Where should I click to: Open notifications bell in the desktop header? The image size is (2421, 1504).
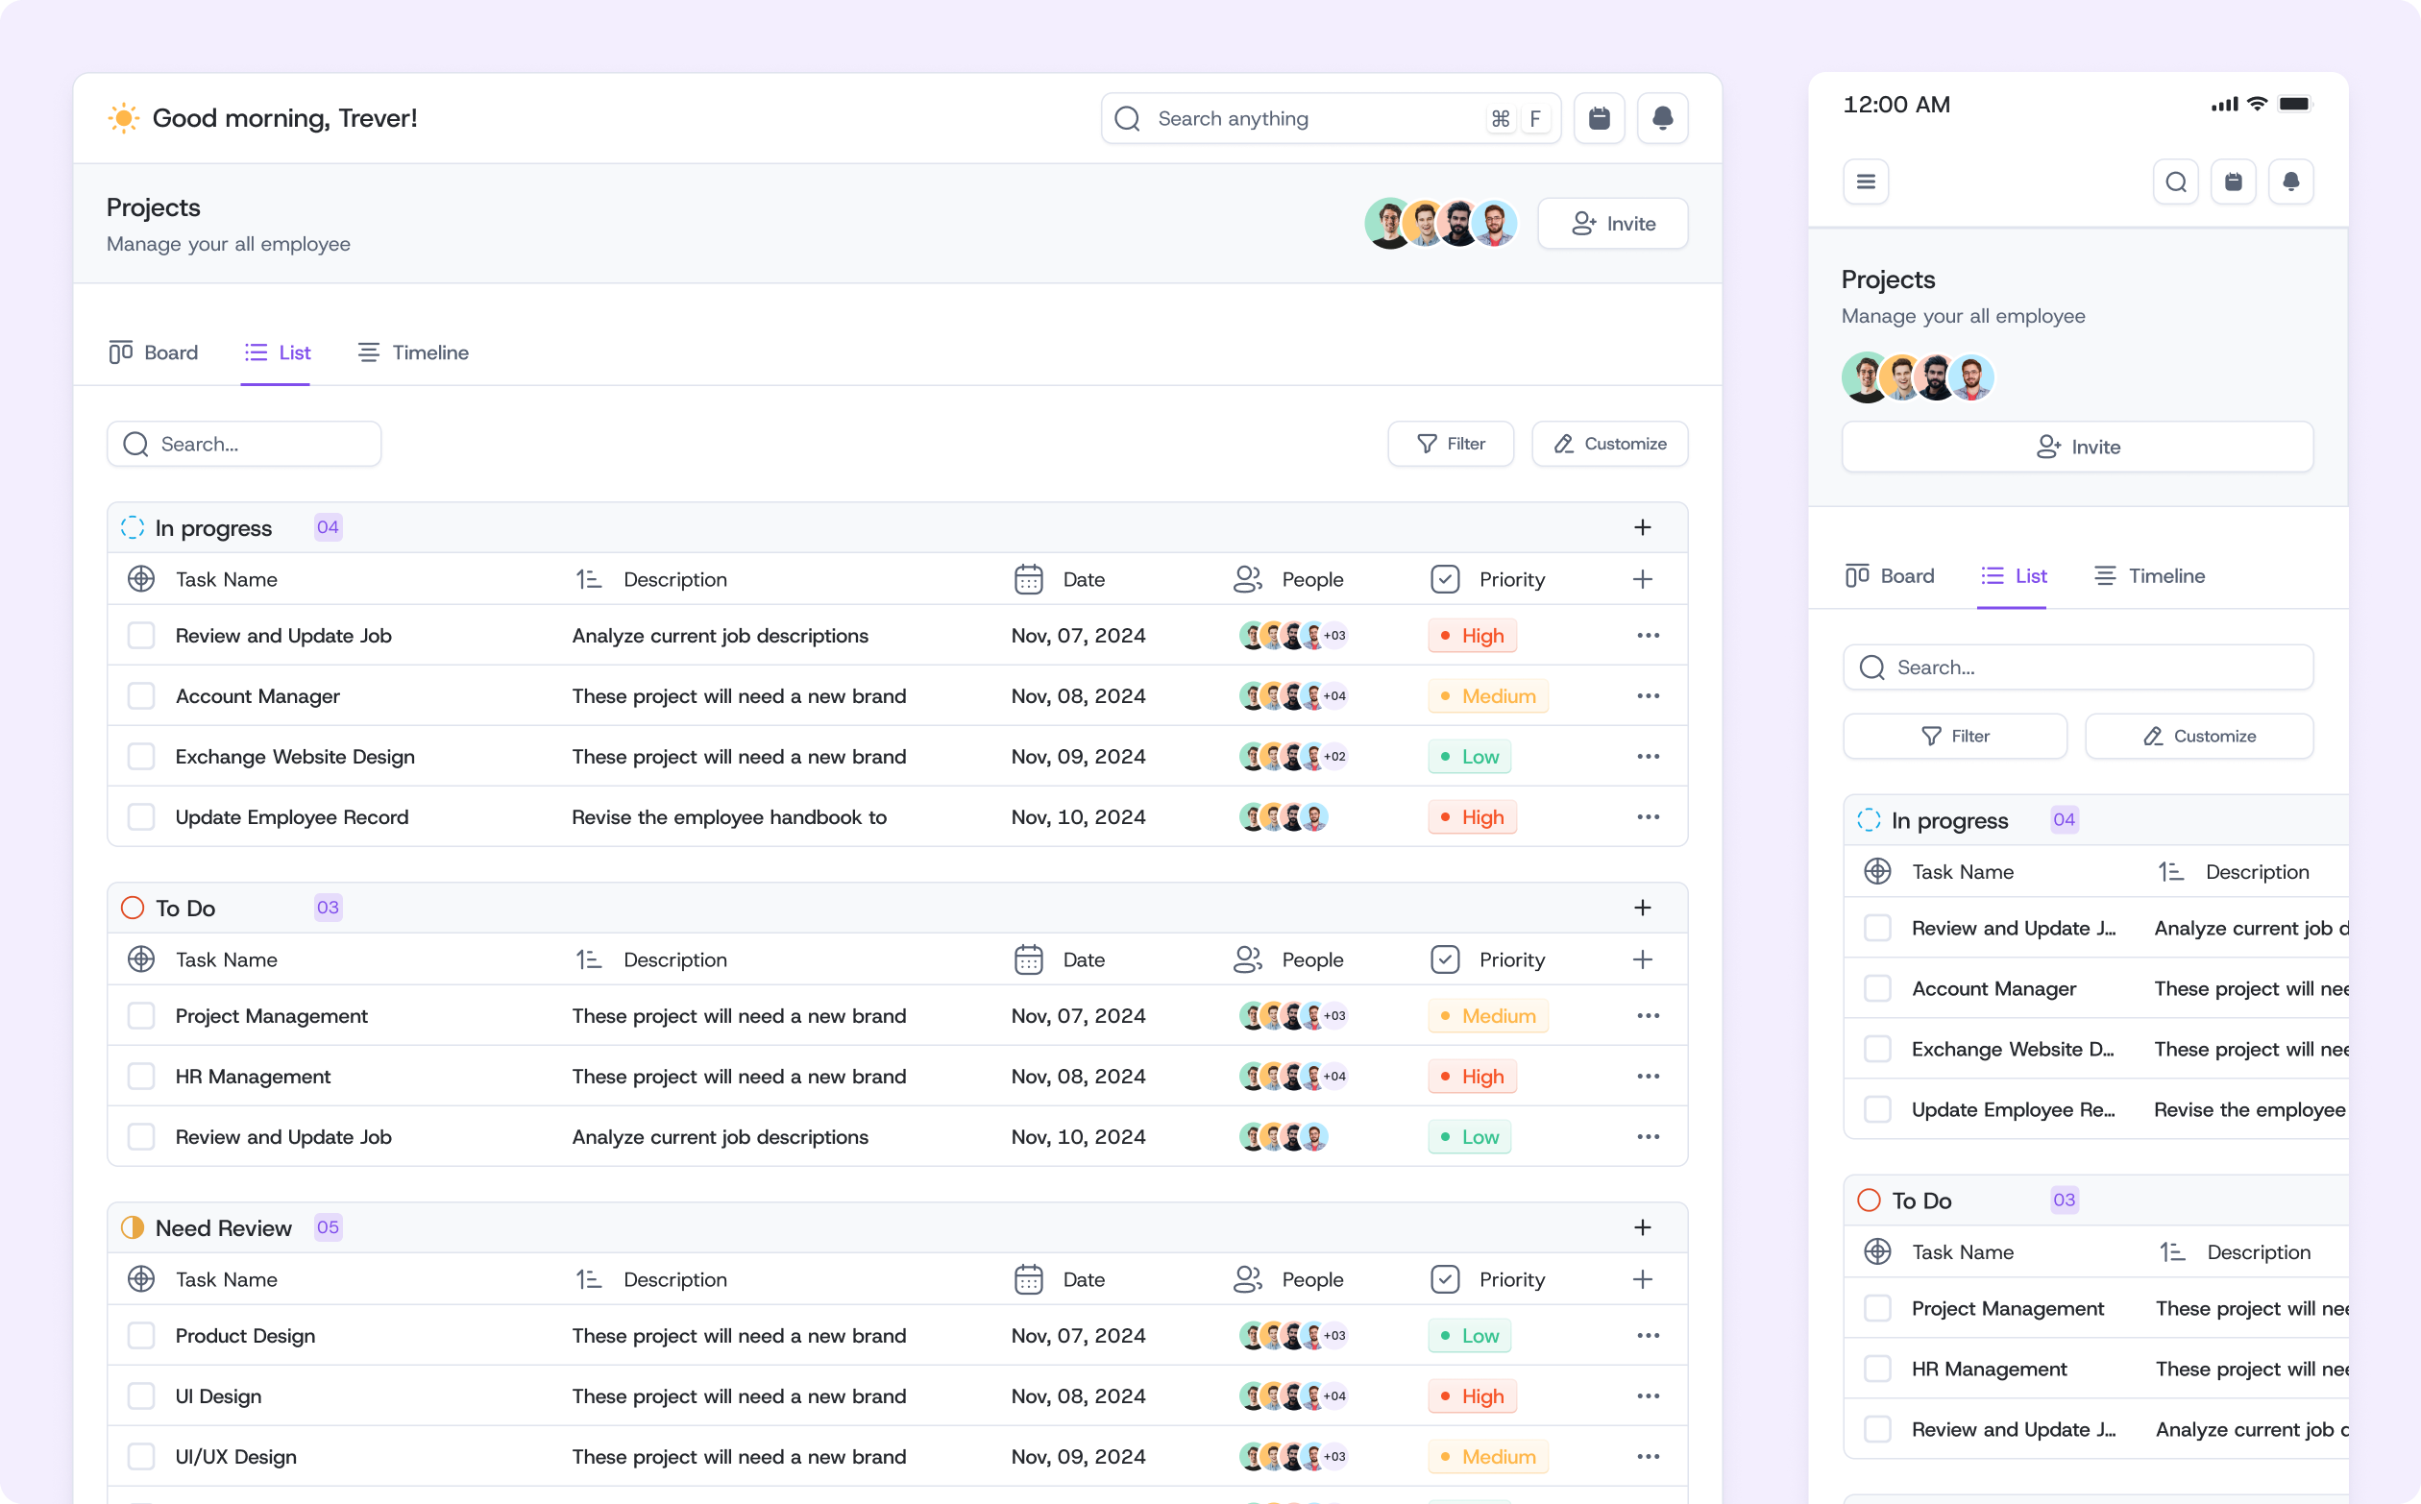[1662, 118]
